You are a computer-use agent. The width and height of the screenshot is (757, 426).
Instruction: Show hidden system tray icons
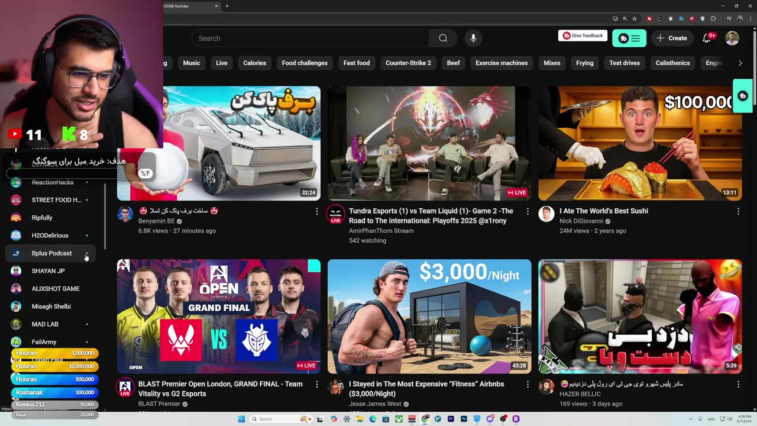[x=691, y=419]
